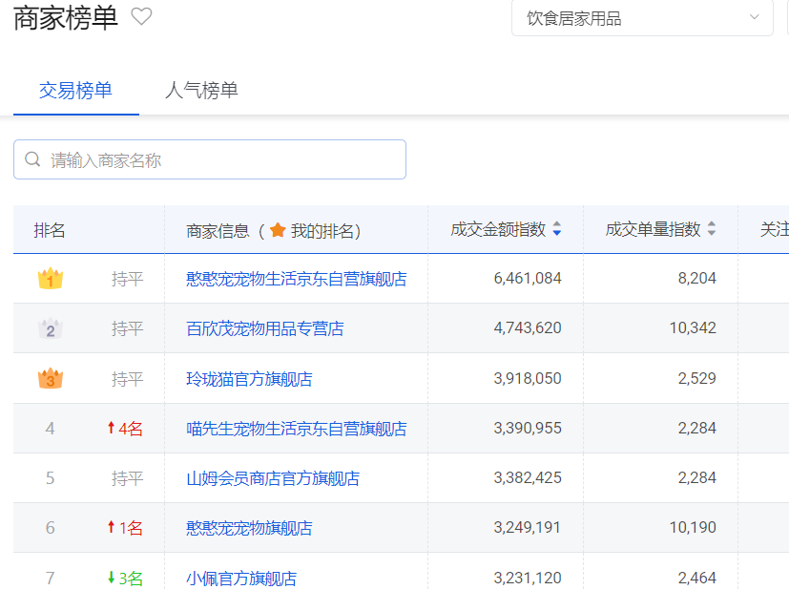This screenshot has height=590, width=789.
Task: Open 小佩官方旗舰店 merchant link
Action: coord(241,579)
